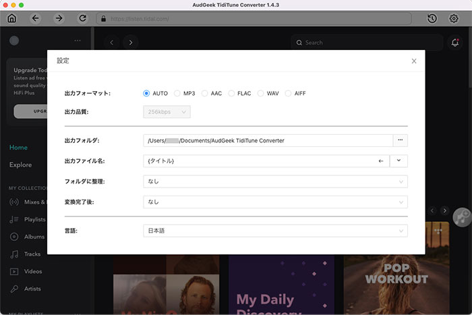Click the add-music floating button
This screenshot has width=472, height=315.
coord(462,217)
